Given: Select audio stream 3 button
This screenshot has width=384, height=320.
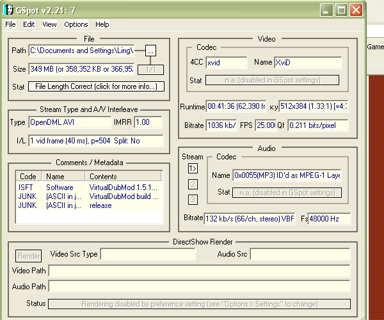Looking at the screenshot, I should pyautogui.click(x=193, y=200).
